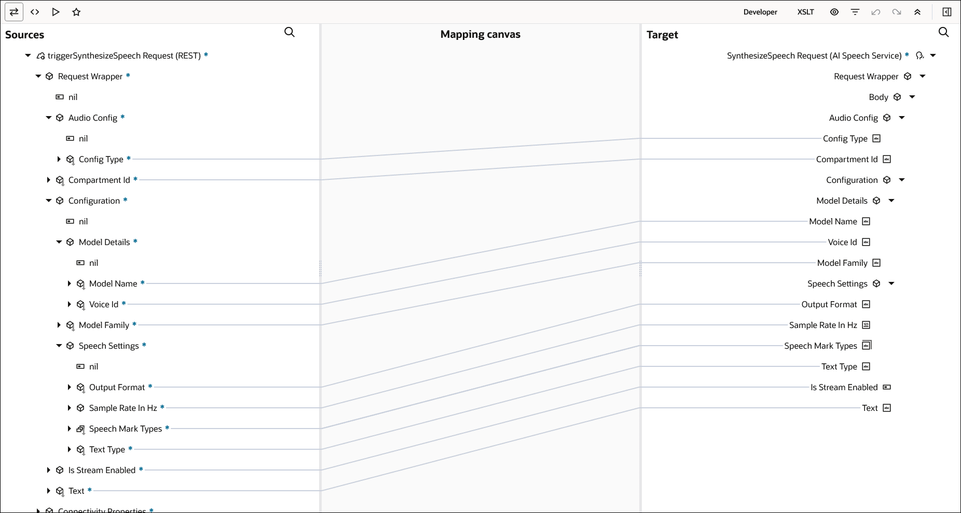Click the eye preview icon in the toolbar

click(834, 12)
